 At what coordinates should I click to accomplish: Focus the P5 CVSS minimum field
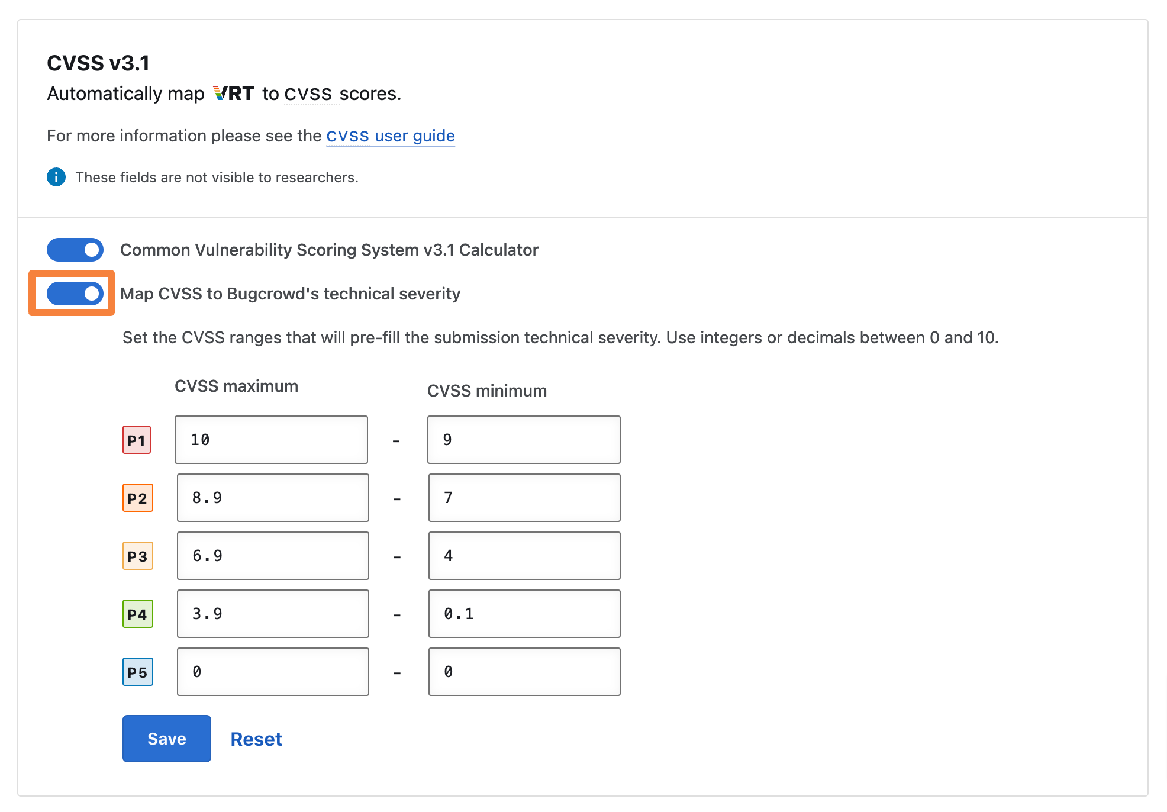(524, 672)
